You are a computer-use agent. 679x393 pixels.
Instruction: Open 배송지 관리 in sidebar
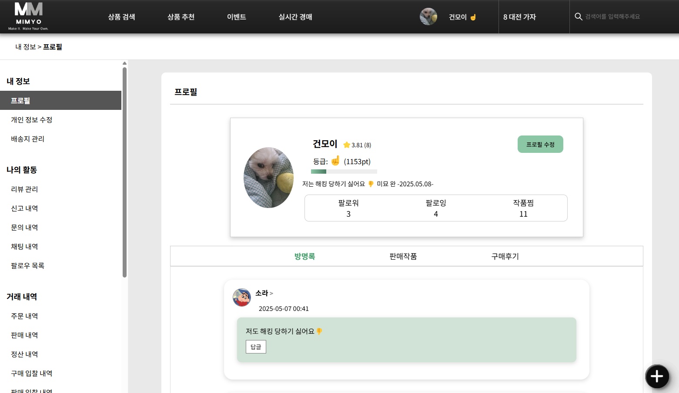(60, 139)
